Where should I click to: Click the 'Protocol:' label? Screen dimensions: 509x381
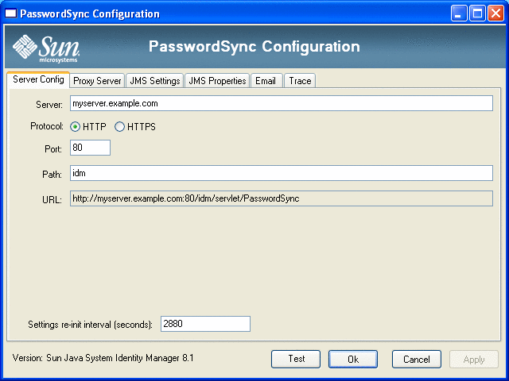[x=47, y=126]
